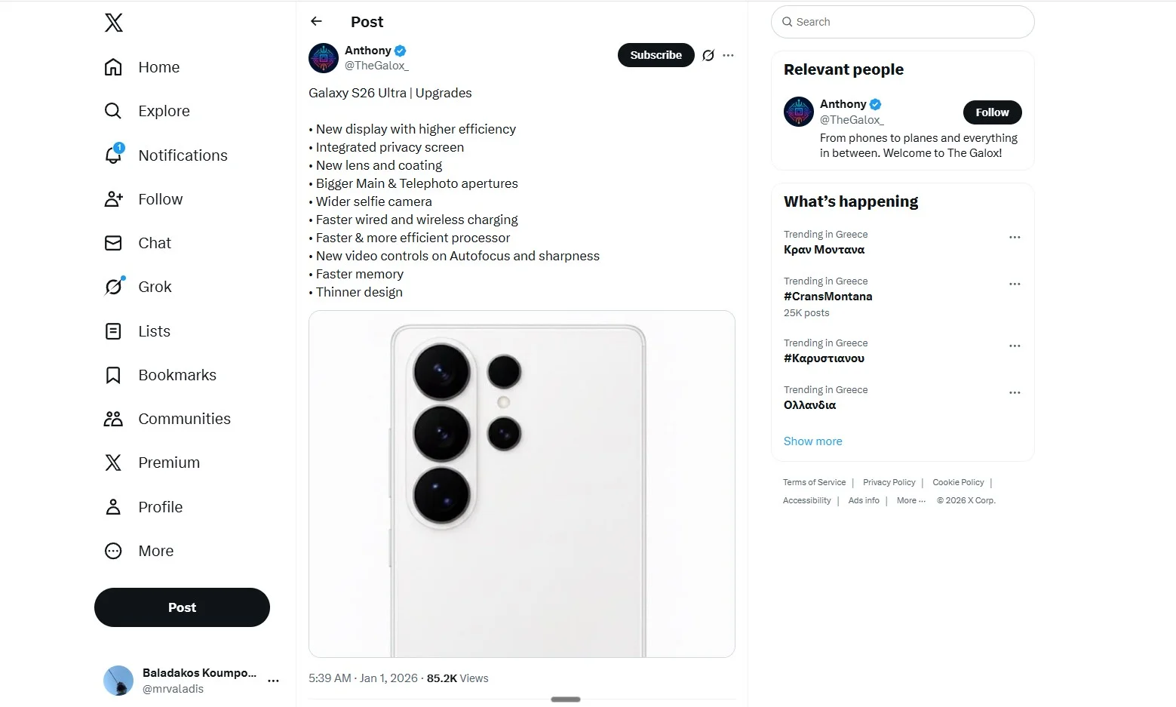This screenshot has width=1176, height=707.
Task: Follow Anthony in Relevant people
Action: 992,112
